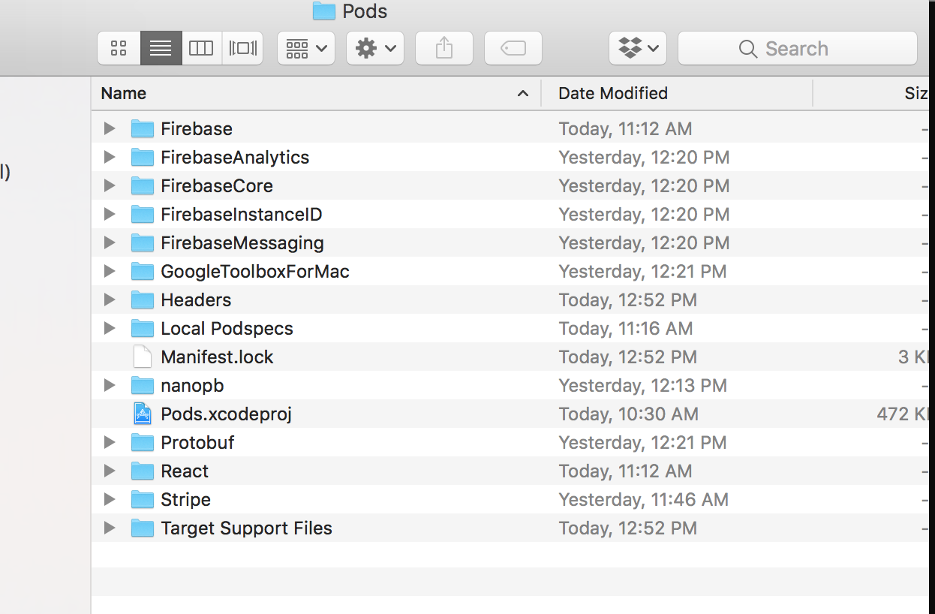Select the nanopb folder icon

pyautogui.click(x=142, y=385)
